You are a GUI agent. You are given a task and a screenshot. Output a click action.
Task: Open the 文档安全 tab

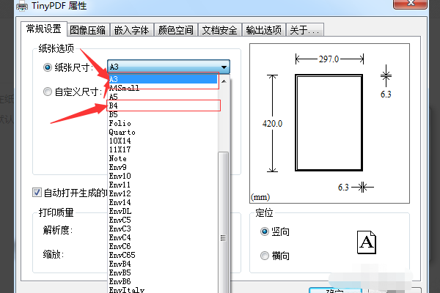point(220,30)
